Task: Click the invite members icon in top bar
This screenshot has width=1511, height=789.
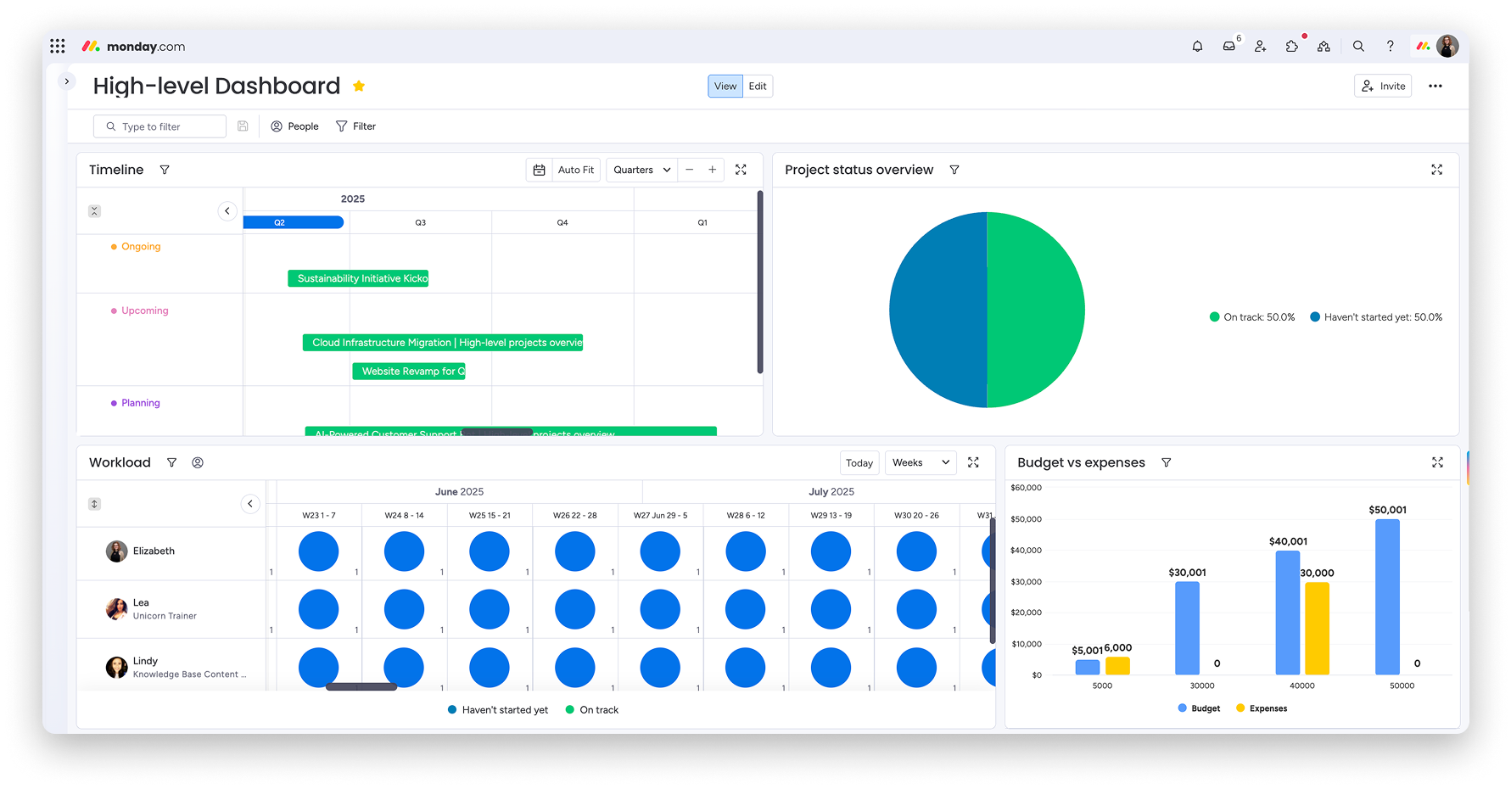Action: 1261,46
